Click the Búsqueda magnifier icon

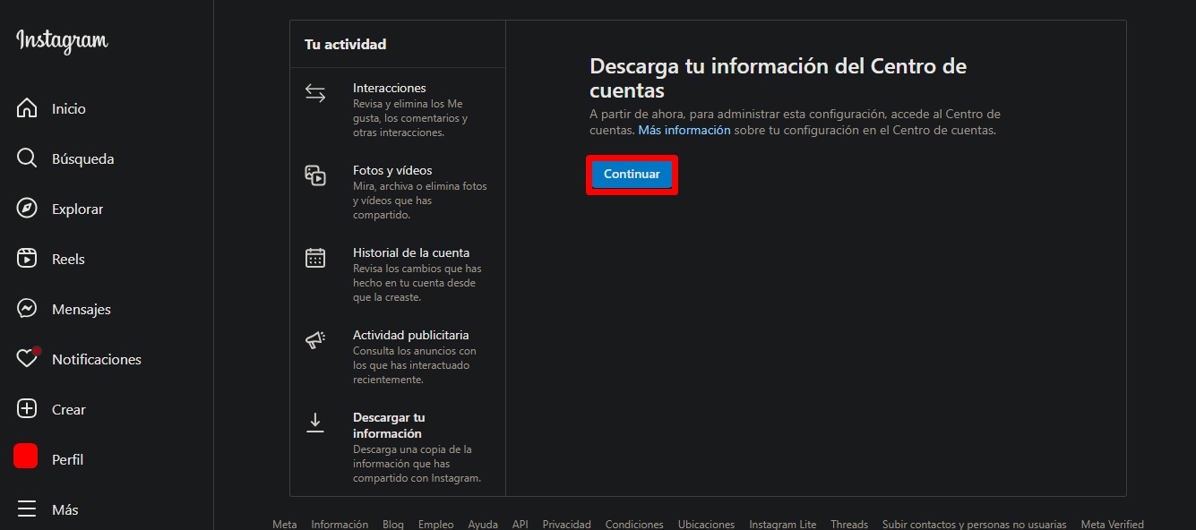(x=27, y=158)
